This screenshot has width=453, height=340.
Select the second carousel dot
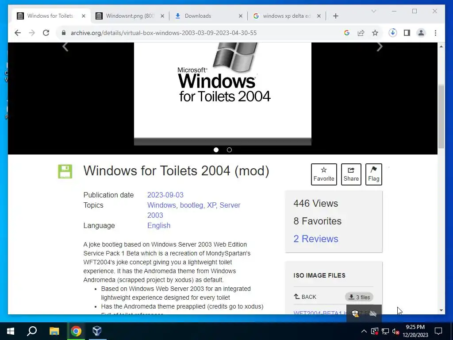(x=230, y=150)
